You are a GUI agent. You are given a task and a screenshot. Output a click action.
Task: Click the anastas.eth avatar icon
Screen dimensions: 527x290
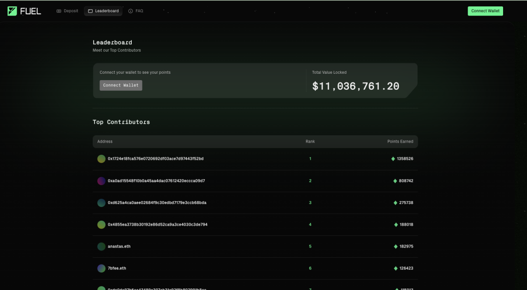coord(101,247)
